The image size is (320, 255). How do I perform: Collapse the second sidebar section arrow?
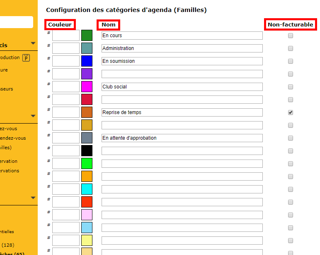(33, 116)
